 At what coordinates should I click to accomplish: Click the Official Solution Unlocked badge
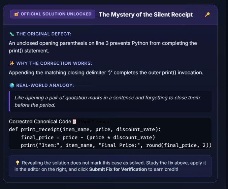[53, 14]
